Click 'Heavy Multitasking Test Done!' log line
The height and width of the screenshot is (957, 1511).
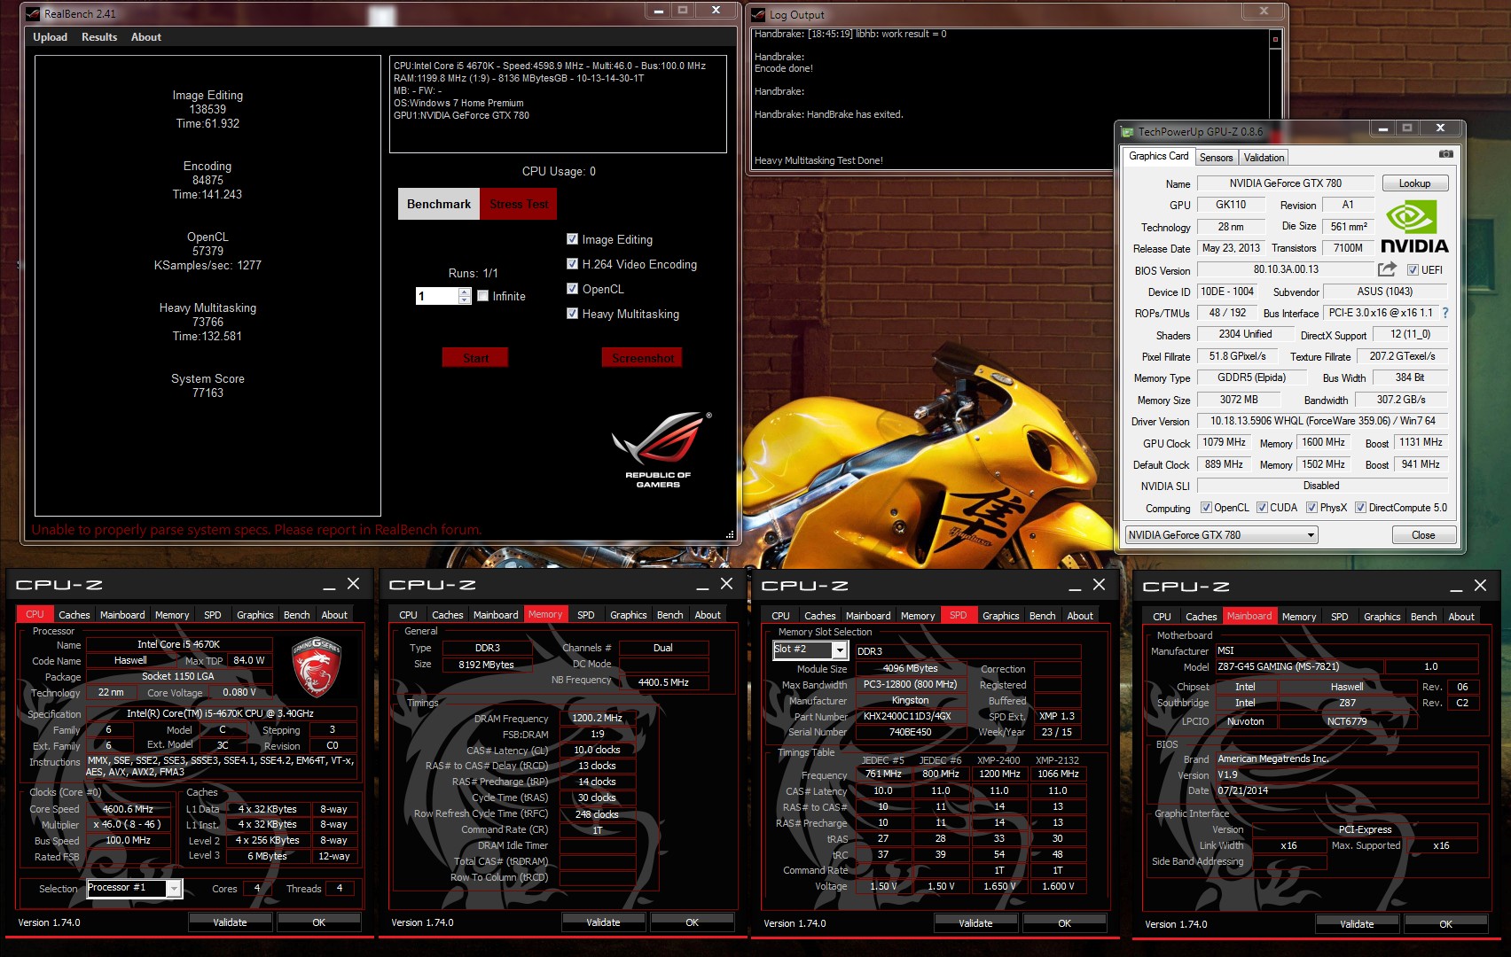pyautogui.click(x=818, y=160)
